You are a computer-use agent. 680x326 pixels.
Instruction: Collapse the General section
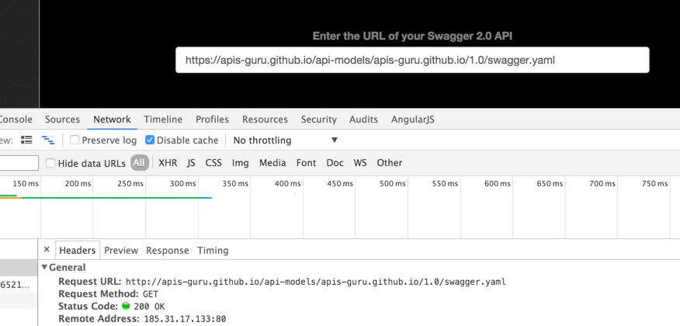coord(44,268)
